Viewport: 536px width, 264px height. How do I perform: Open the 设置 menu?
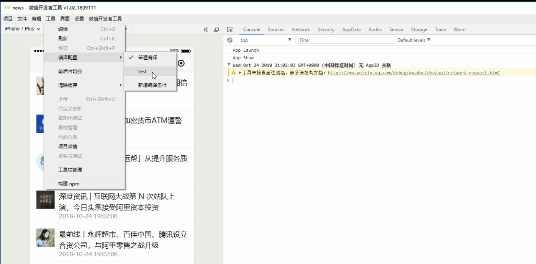click(79, 19)
